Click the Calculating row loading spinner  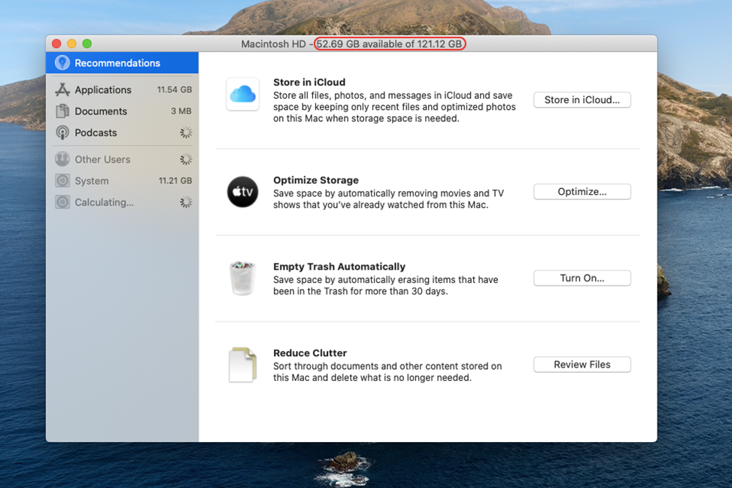click(x=186, y=203)
